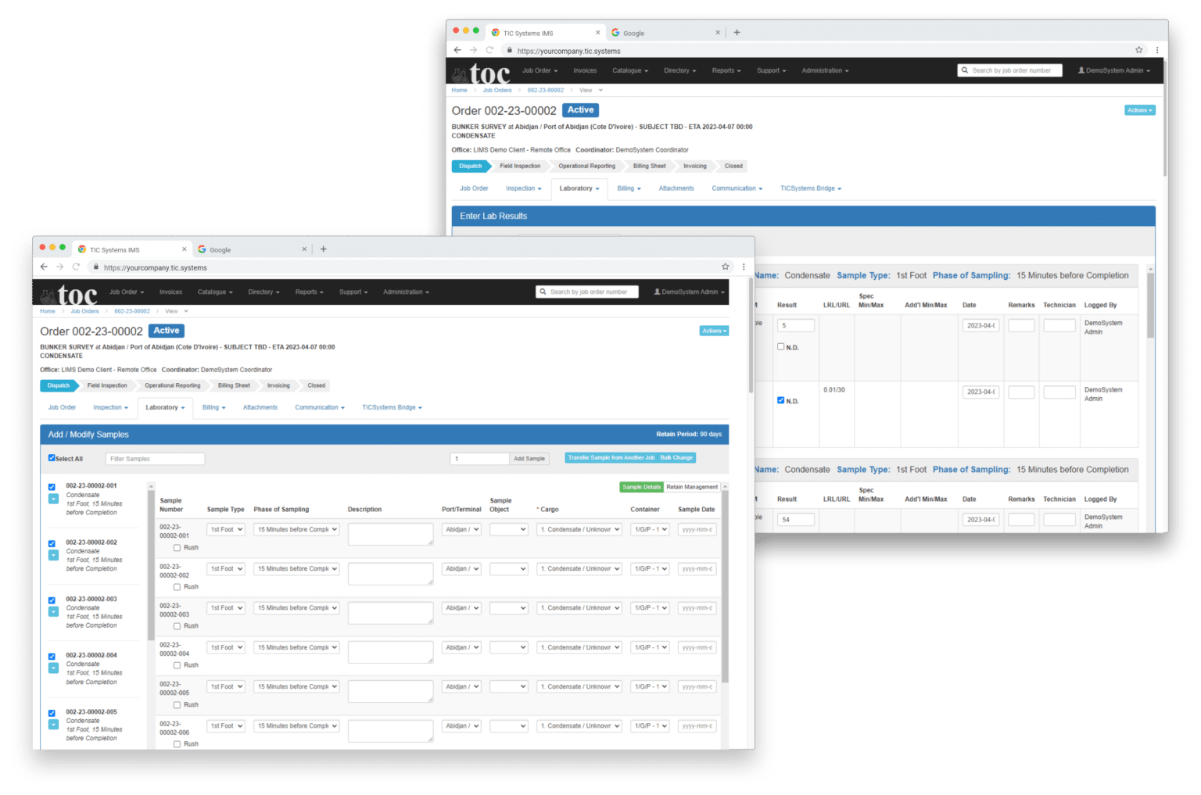This screenshot has height=795, width=1201.
Task: Click the blue arrow icon under sample 002-23-00002-003
Action: [53, 612]
